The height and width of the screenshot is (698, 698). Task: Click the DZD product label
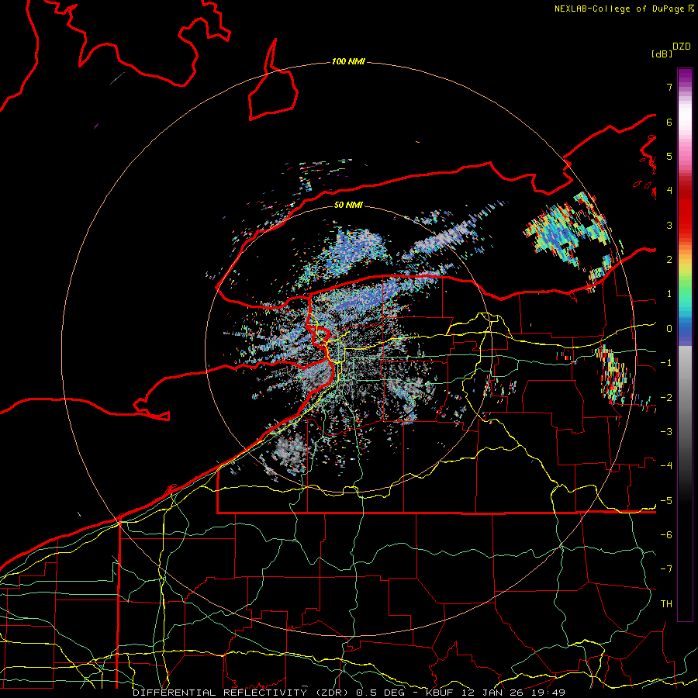682,47
